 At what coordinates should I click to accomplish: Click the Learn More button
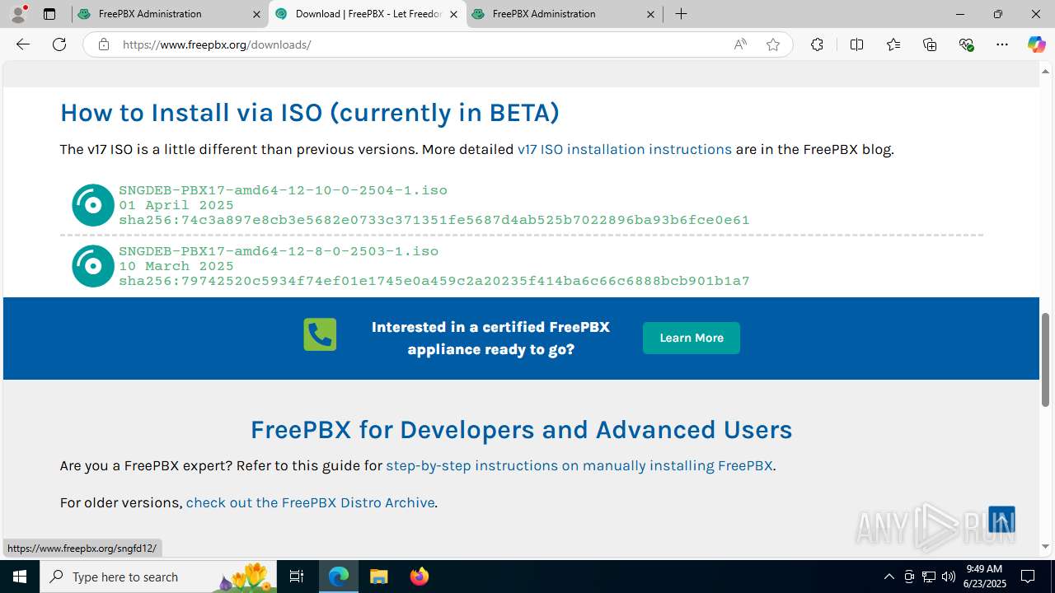tap(692, 338)
